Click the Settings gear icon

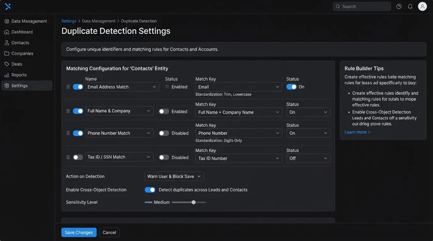point(7,86)
